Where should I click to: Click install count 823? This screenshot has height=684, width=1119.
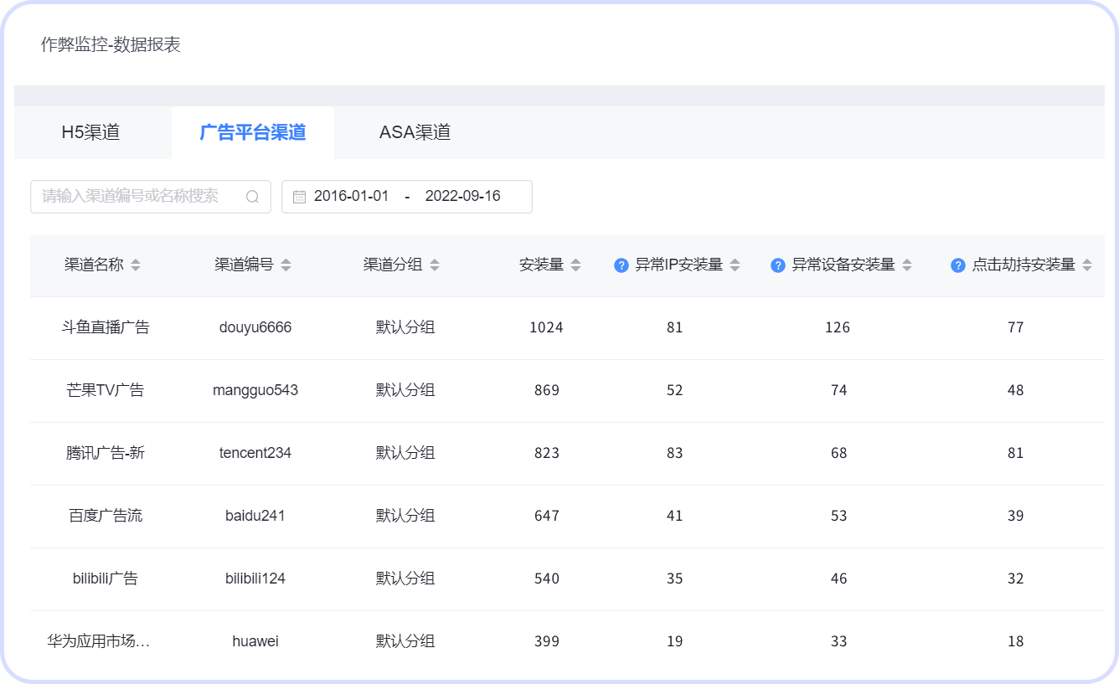click(x=547, y=454)
